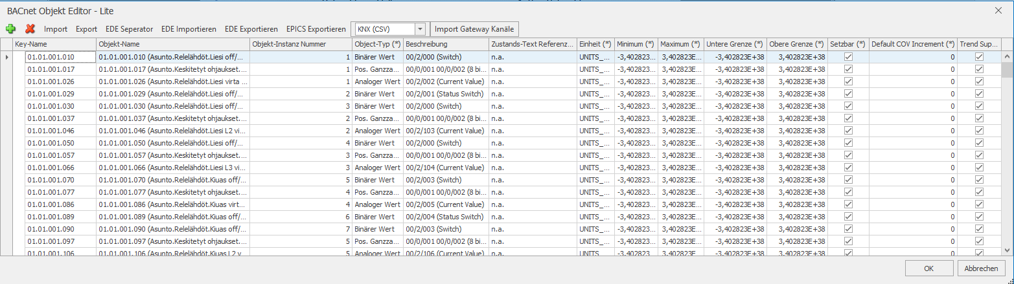The width and height of the screenshot is (1014, 284).
Task: Toggle Setzbar checkbox for row 01.01.001.050
Action: [x=848, y=143]
